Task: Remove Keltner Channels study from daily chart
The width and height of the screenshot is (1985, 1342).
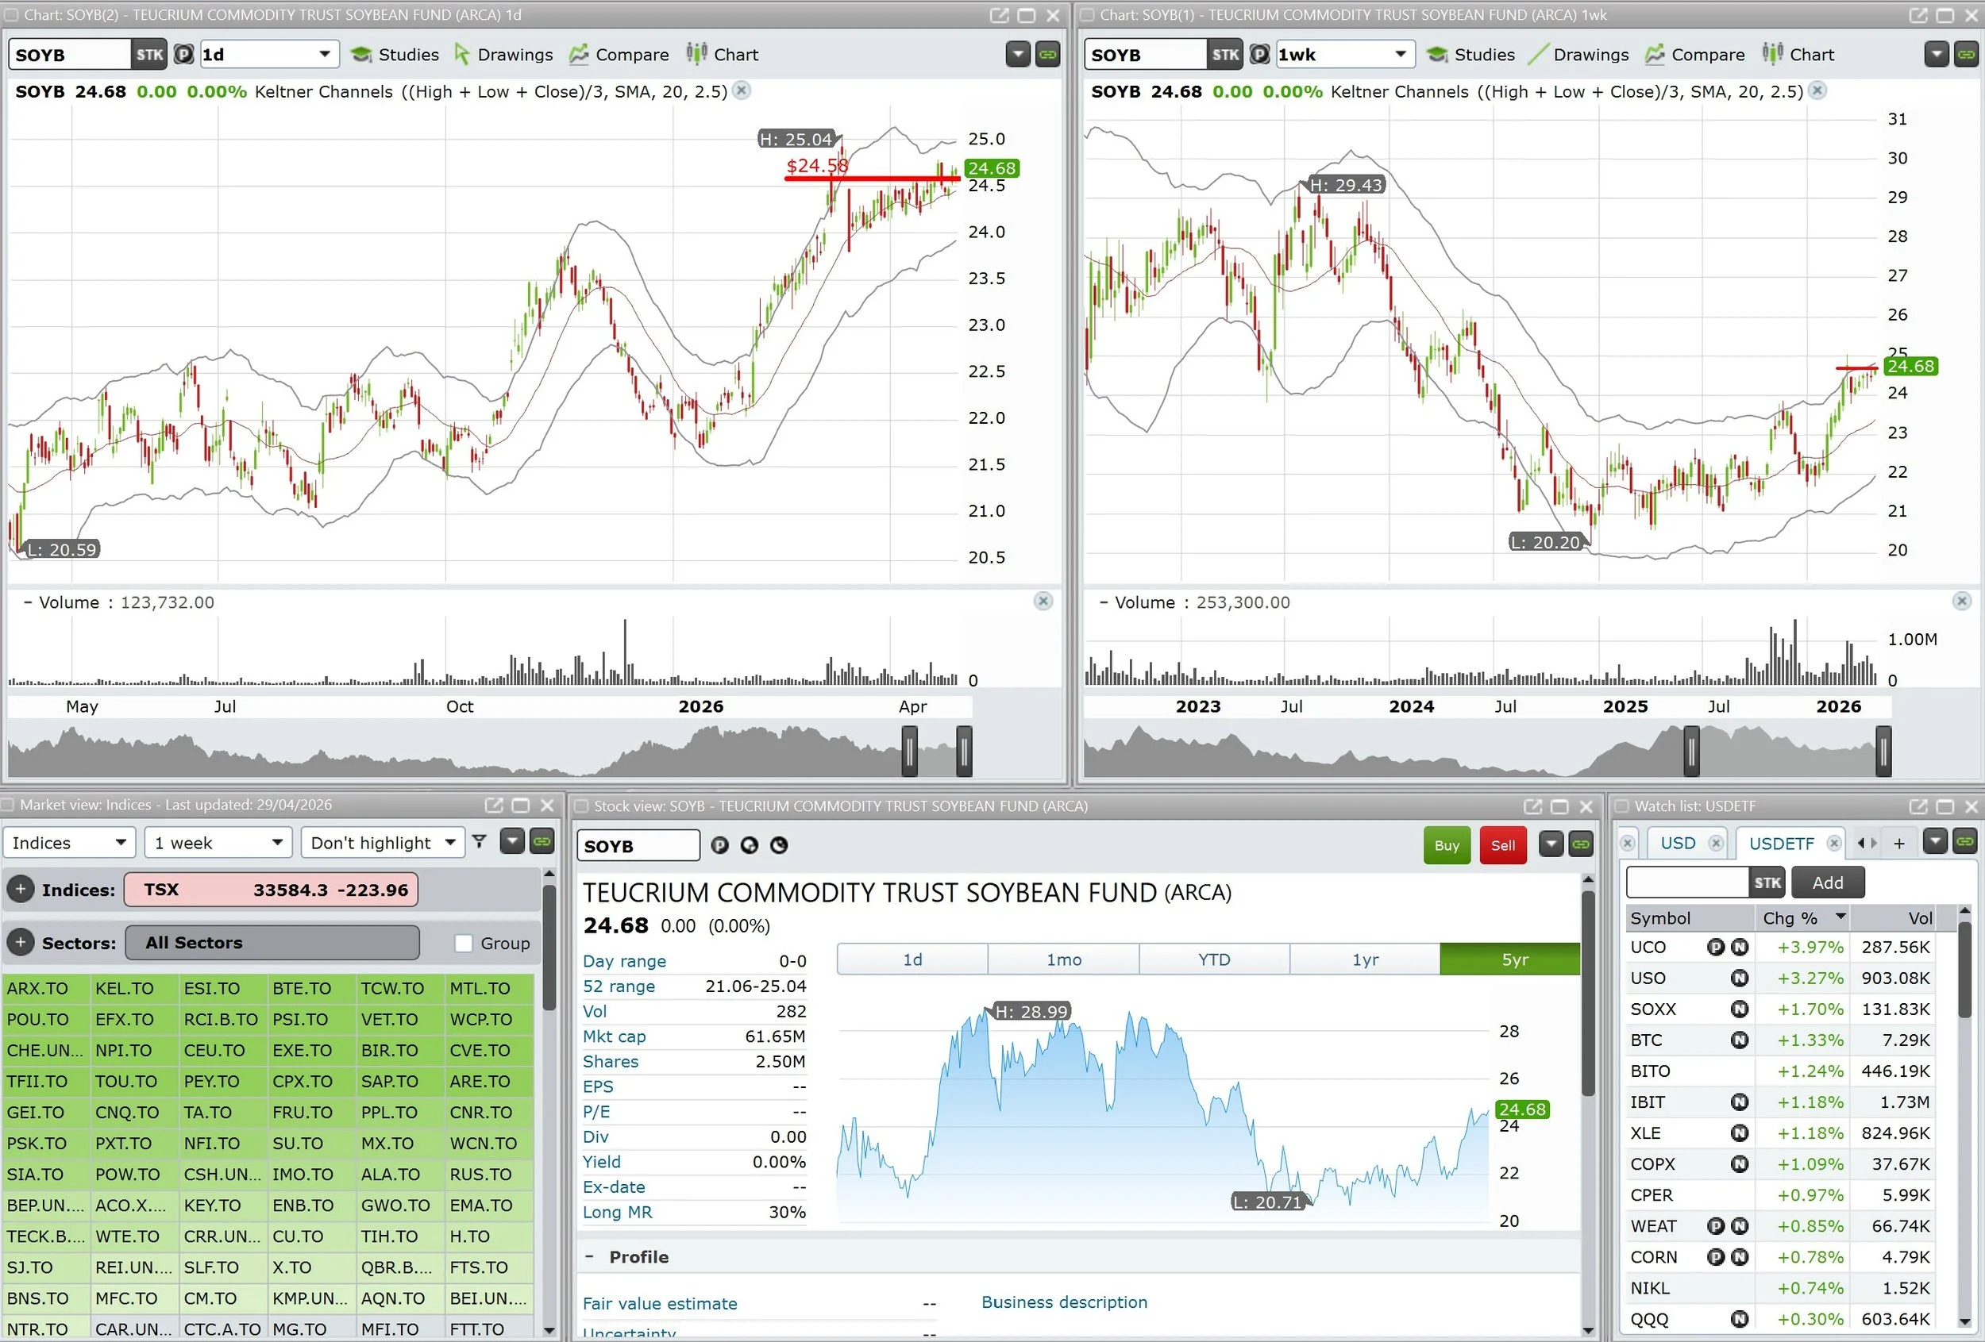Action: tap(742, 90)
